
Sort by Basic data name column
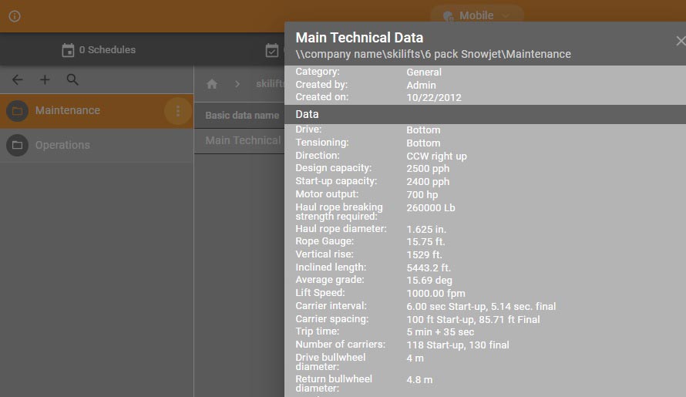241,116
